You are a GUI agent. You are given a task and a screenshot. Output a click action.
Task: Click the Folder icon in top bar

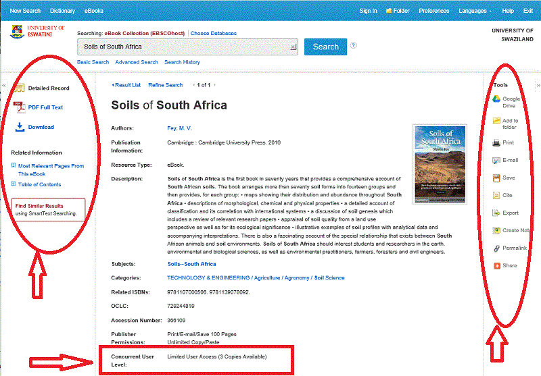click(389, 11)
